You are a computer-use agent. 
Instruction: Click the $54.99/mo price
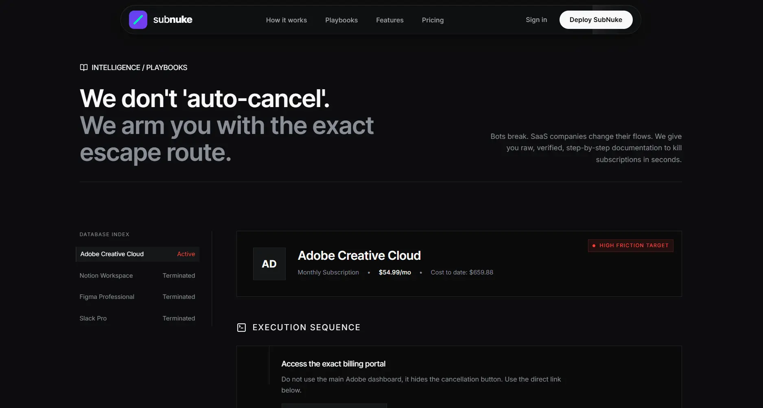(x=395, y=272)
